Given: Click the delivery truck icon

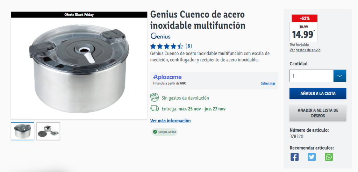Looking at the screenshot, I should [154, 108].
